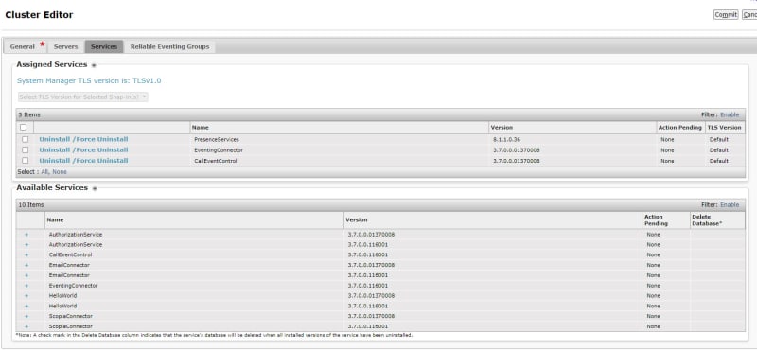
Task: Select the PresenceServices name cell
Action: tap(217, 139)
